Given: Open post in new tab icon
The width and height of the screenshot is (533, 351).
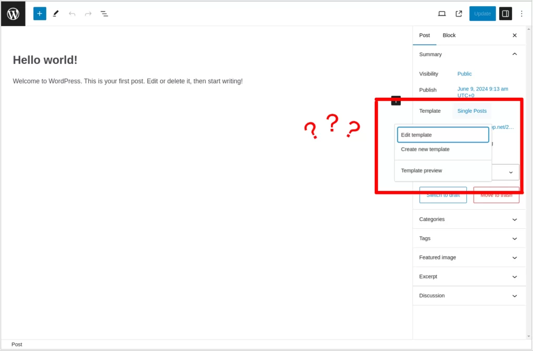Looking at the screenshot, I should [459, 14].
